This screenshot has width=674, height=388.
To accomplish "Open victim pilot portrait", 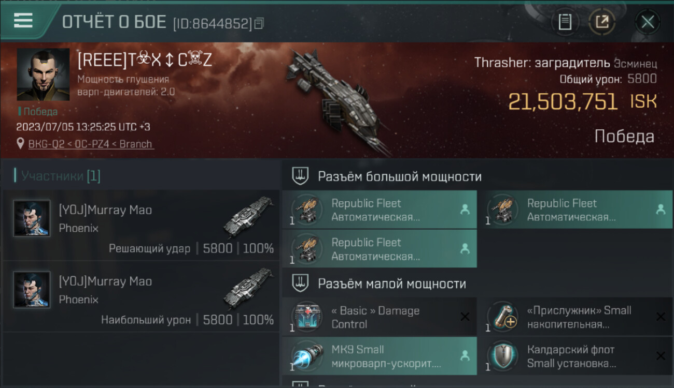I will [43, 74].
